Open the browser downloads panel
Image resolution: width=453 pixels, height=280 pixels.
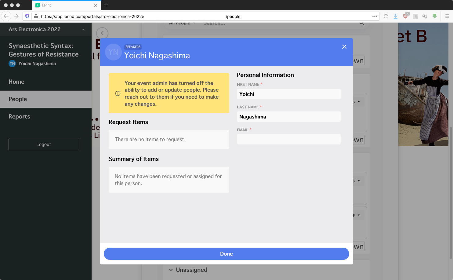(x=396, y=16)
